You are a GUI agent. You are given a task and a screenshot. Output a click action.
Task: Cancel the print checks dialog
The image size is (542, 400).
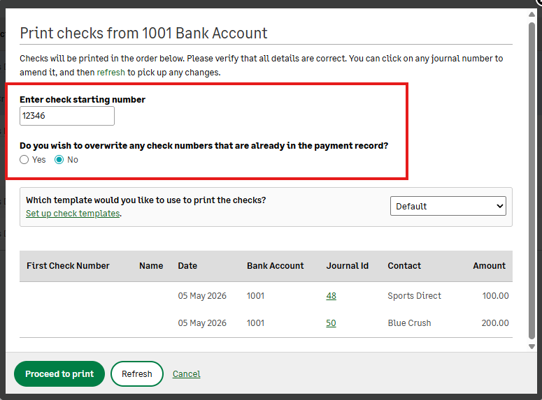[x=186, y=373]
